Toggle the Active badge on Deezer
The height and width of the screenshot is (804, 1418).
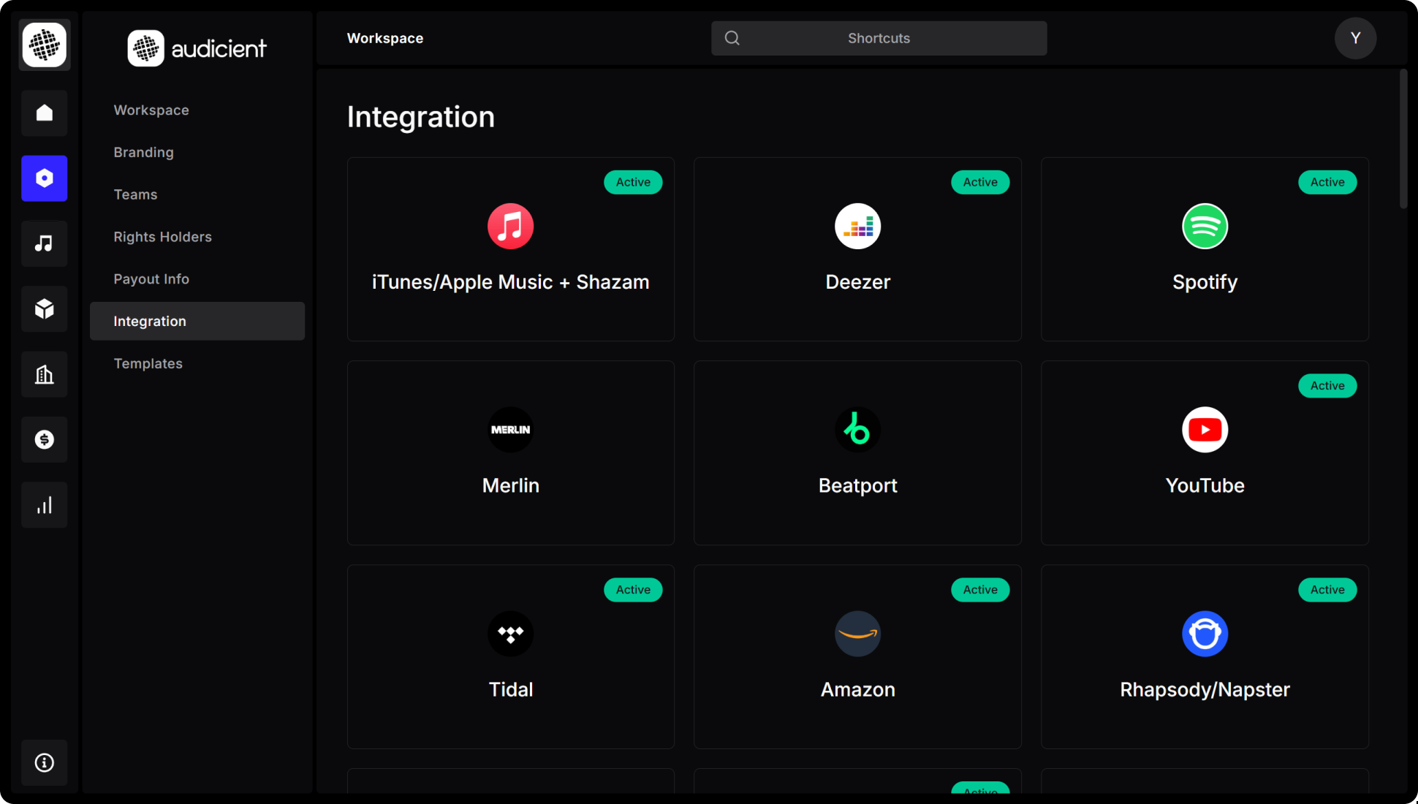(x=980, y=182)
